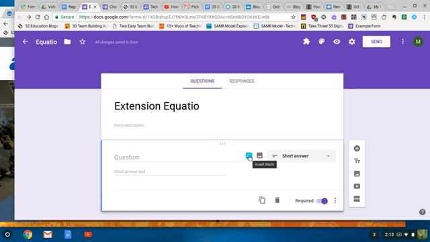Open the help question mark icon
Image resolution: width=430 pixels, height=242 pixels.
[423, 212]
